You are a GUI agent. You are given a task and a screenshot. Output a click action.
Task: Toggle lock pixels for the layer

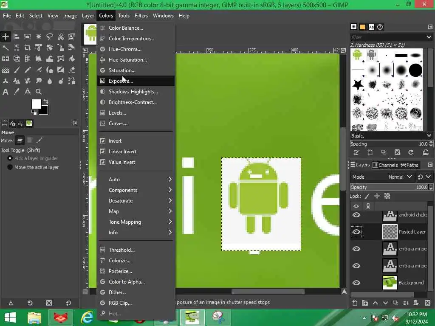(367, 196)
